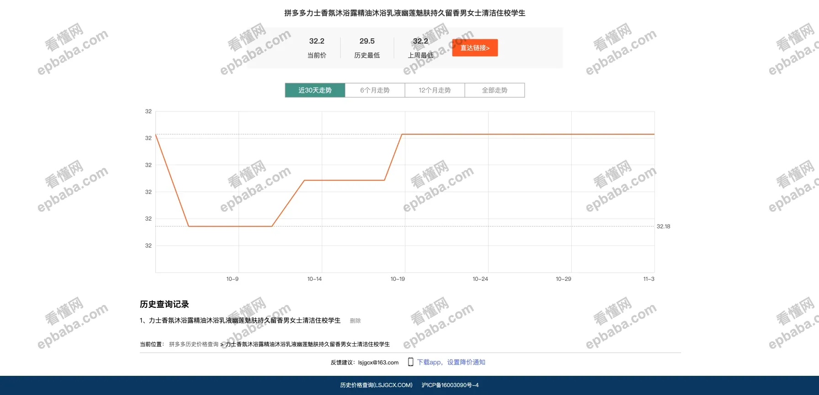819x395 pixels.
Task: Click the 32.2 上周最低 value
Action: [420, 41]
